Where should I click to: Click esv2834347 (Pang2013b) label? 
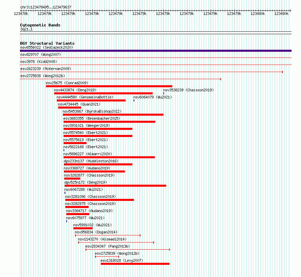108,246
